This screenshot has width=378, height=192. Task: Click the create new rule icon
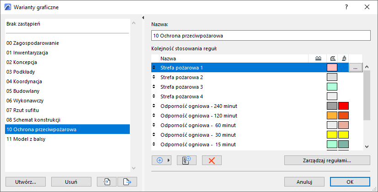(x=186, y=160)
